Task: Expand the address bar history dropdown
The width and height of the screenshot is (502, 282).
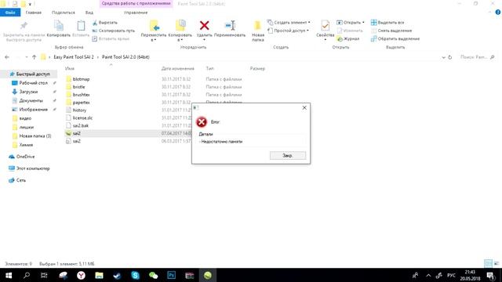Action: (x=443, y=57)
